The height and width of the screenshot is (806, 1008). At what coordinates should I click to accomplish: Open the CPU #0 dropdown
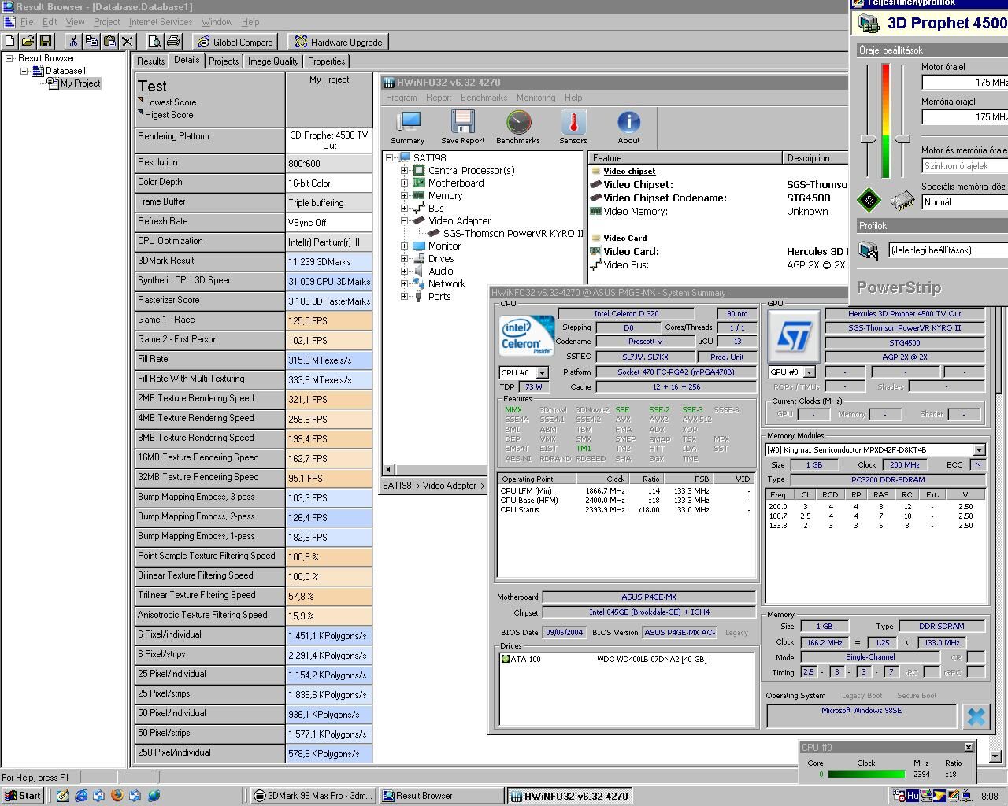pyautogui.click(x=542, y=372)
